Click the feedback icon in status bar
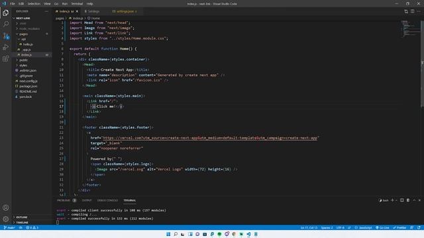This screenshot has height=238, width=424. [x=411, y=227]
